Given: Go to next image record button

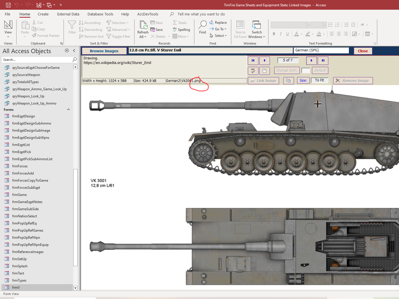Looking at the screenshot, I should click(x=311, y=61).
